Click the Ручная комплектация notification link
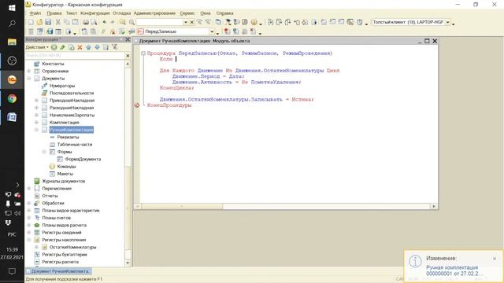504x283 pixels. click(454, 270)
